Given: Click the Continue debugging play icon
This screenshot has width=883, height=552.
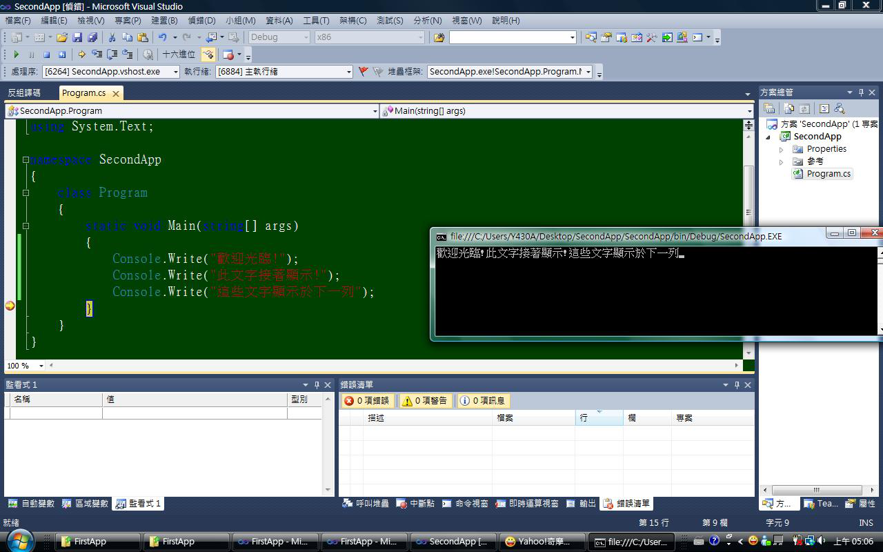Looking at the screenshot, I should [x=17, y=55].
